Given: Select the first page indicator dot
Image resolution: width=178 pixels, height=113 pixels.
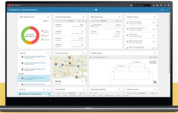Looking at the screenshot, I should [81, 10].
